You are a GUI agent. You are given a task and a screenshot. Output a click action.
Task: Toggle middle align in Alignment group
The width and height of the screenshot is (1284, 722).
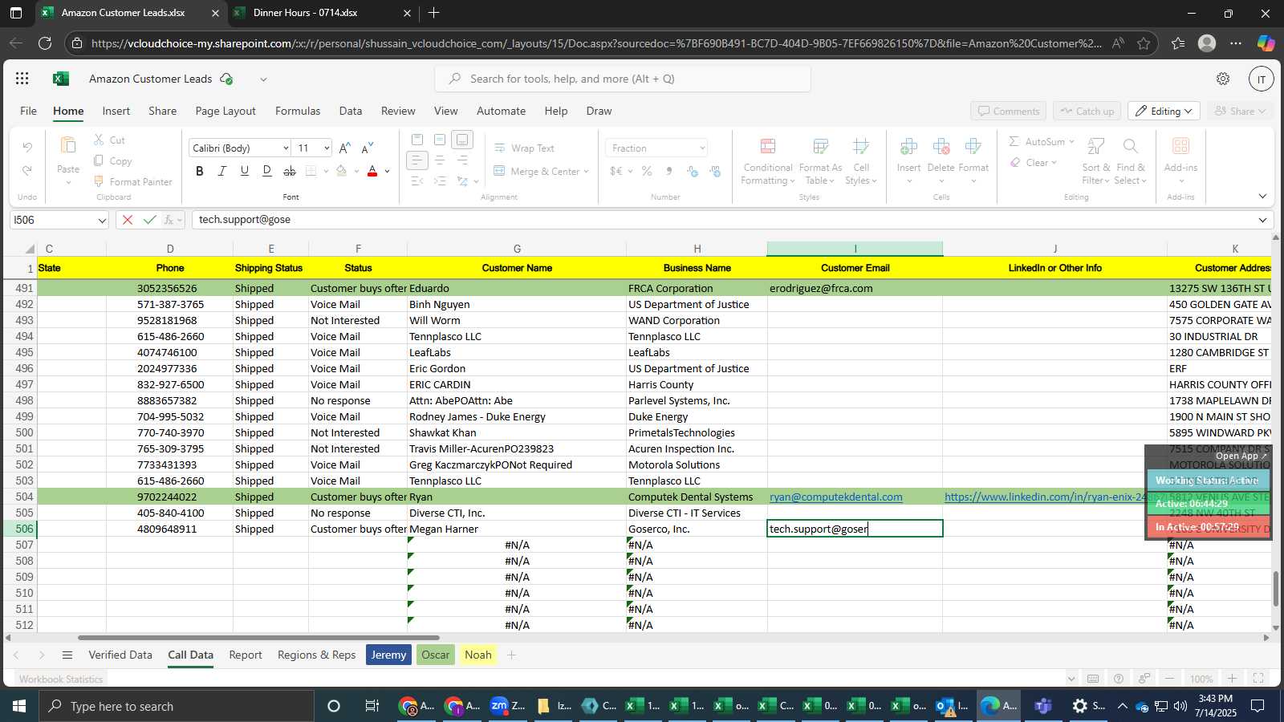pyautogui.click(x=440, y=140)
